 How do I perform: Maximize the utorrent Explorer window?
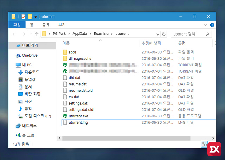[x=194, y=17]
